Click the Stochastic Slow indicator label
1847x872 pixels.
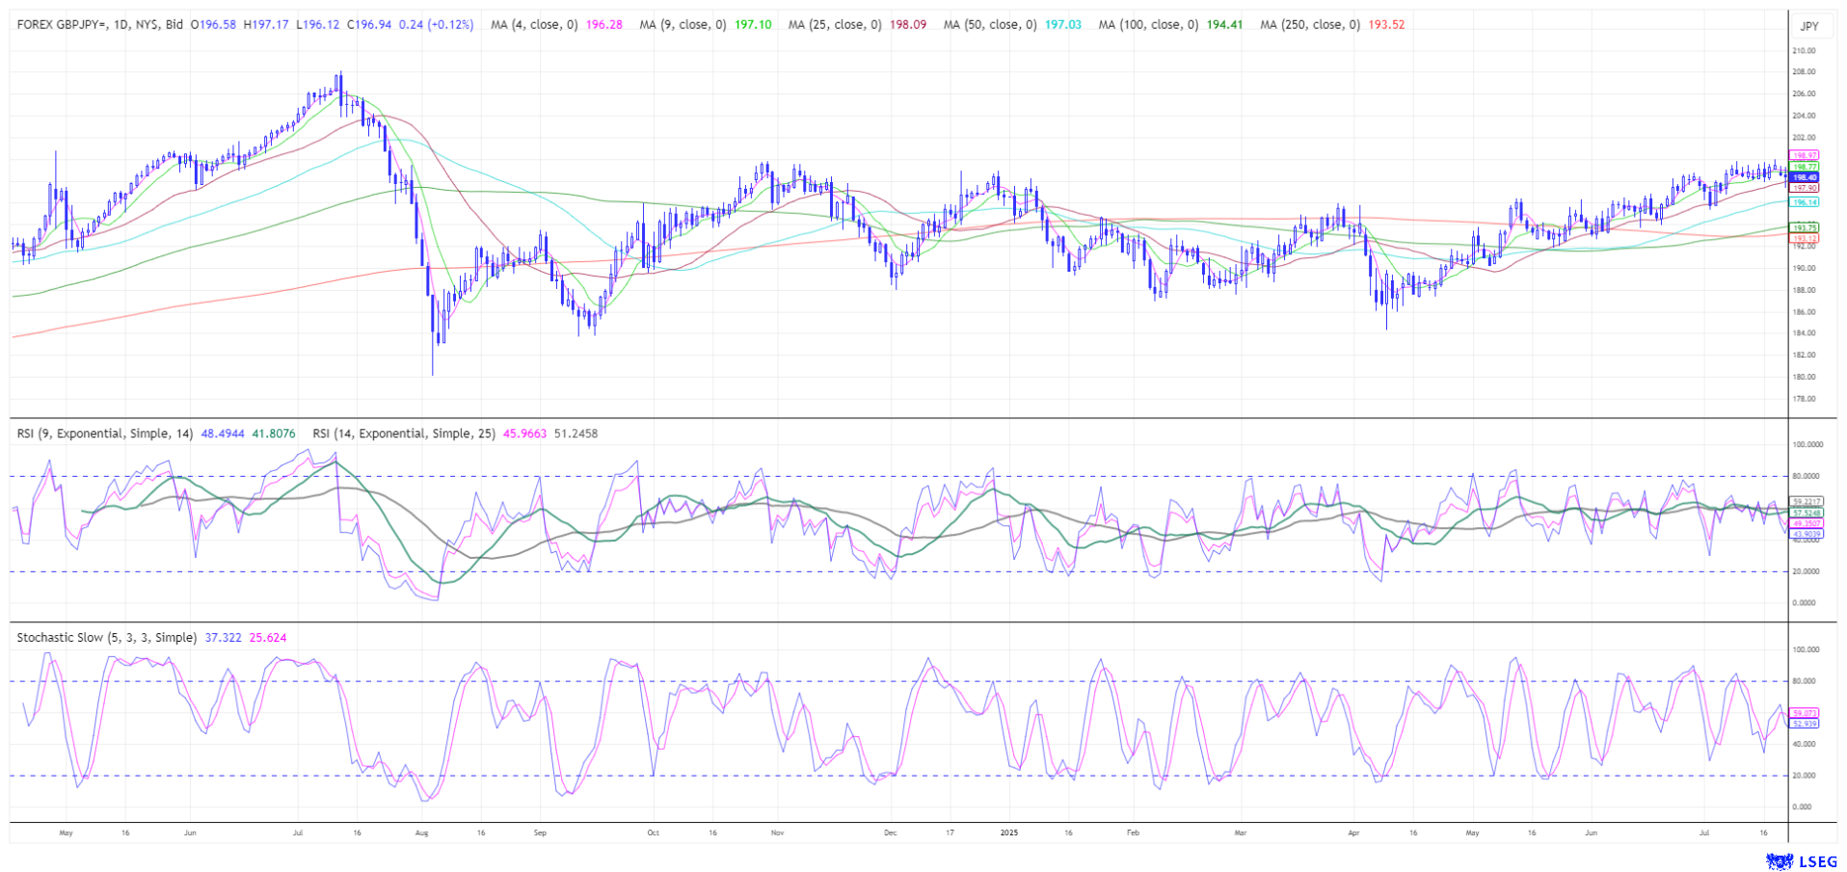106,638
